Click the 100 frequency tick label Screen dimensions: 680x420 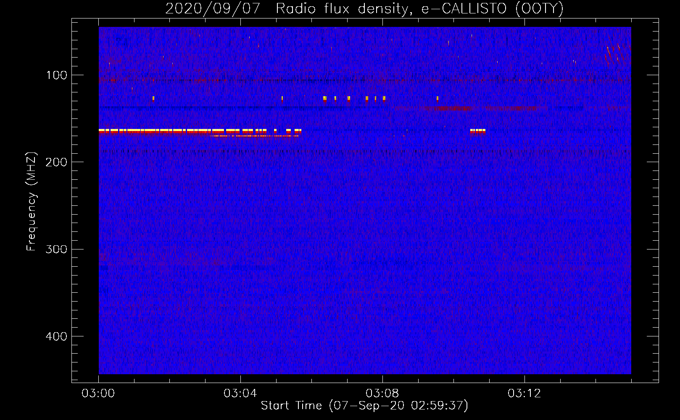(57, 75)
